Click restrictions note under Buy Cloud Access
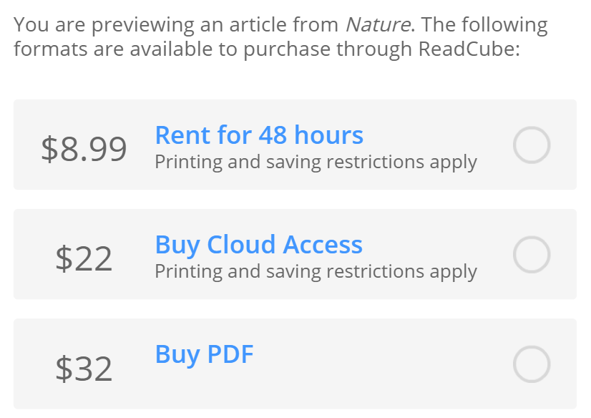 pyautogui.click(x=316, y=271)
